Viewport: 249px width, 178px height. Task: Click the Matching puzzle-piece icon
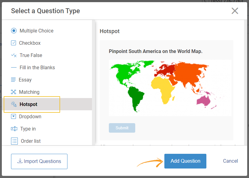pos(13,92)
